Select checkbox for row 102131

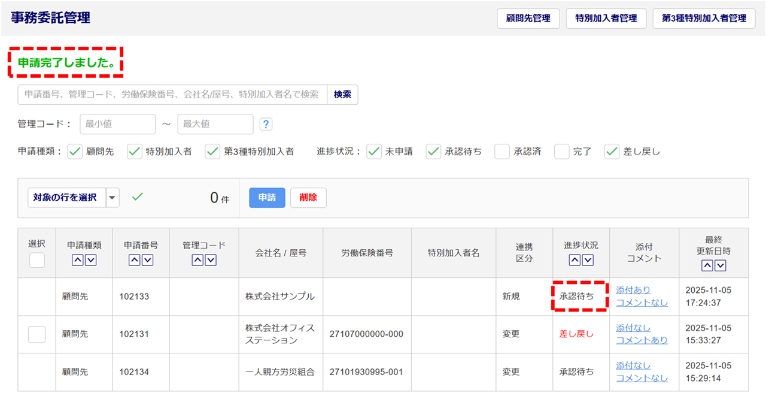click(37, 334)
